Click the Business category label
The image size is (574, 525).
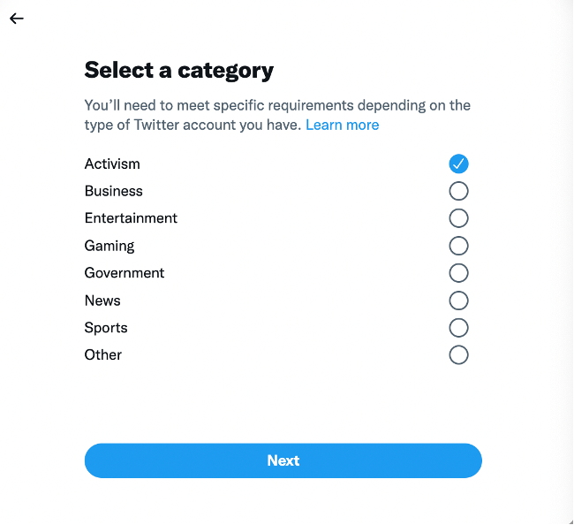tap(113, 191)
